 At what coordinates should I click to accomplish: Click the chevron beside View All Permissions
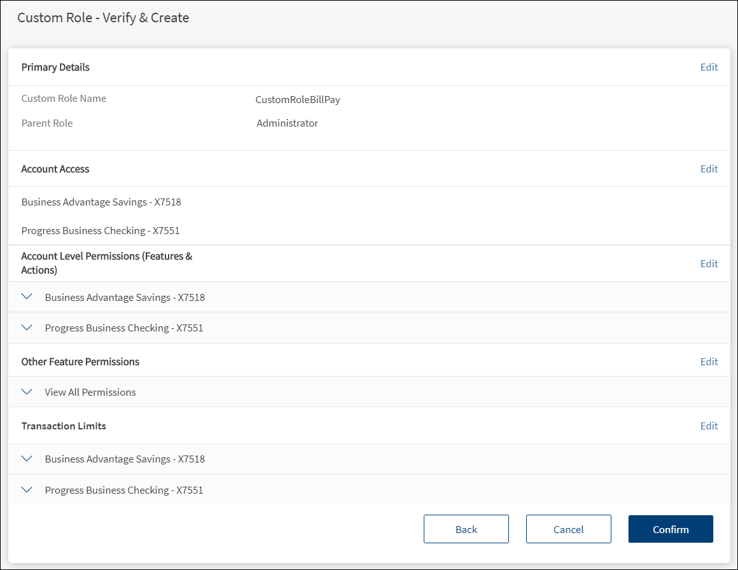(x=27, y=393)
